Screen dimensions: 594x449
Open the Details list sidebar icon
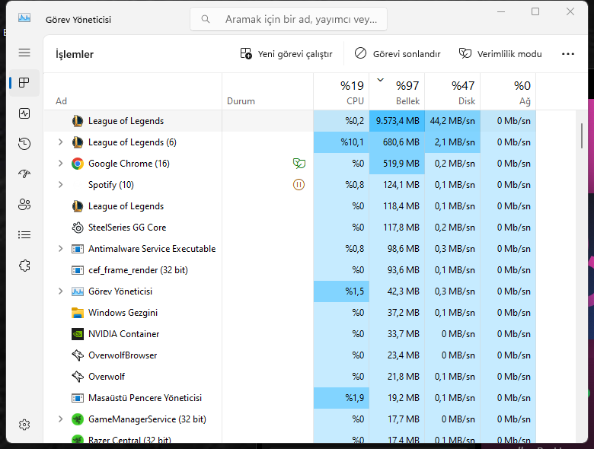click(x=24, y=234)
